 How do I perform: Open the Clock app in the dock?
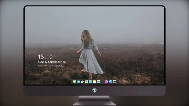coord(82,82)
